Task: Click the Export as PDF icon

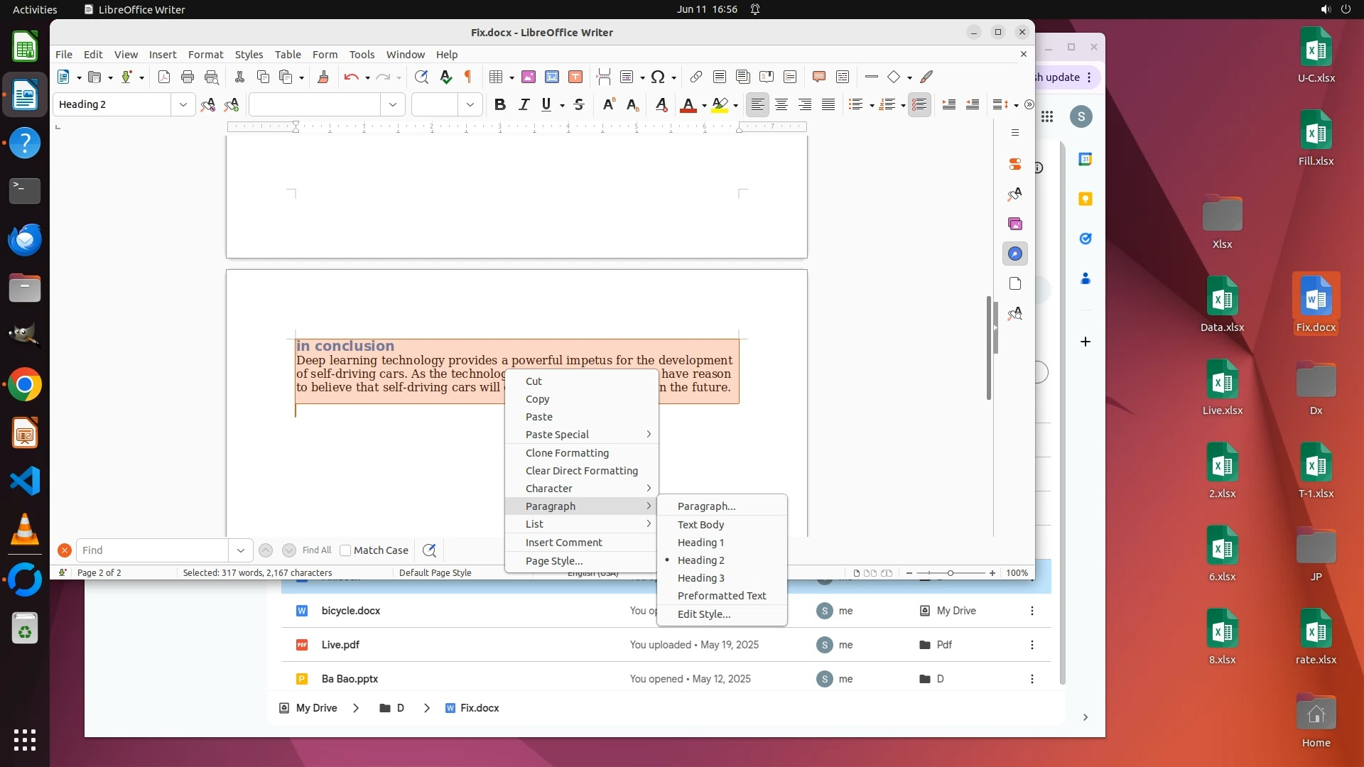Action: click(x=164, y=77)
